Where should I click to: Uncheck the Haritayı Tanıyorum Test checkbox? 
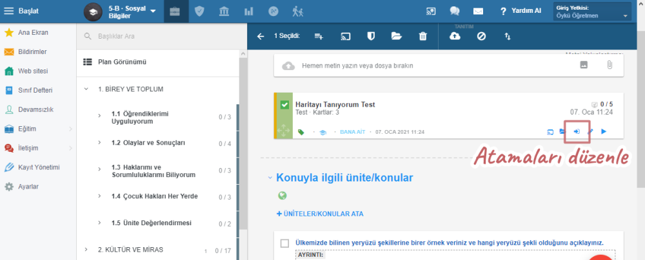coord(284,105)
